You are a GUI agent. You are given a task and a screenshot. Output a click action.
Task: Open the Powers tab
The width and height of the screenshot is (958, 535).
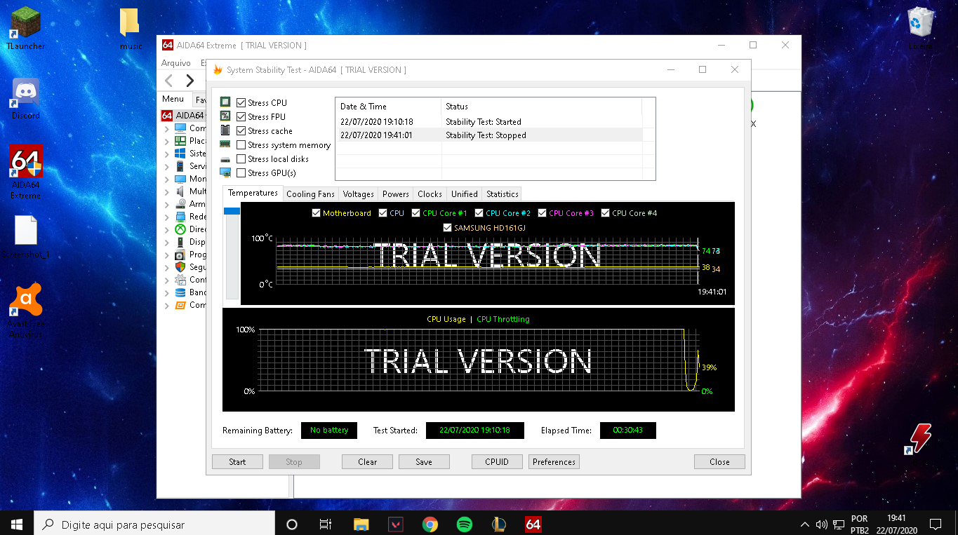pos(396,194)
